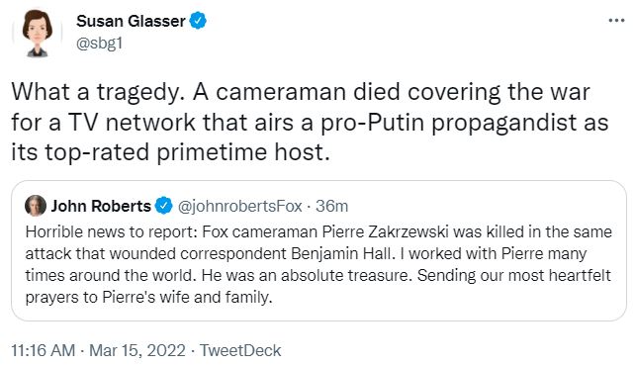Image resolution: width=635 pixels, height=366 pixels.
Task: Open the @johnrobertsFox handle
Action: coord(240,206)
